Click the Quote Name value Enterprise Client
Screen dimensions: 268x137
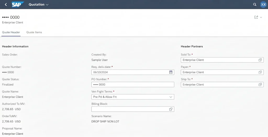pos(13,97)
